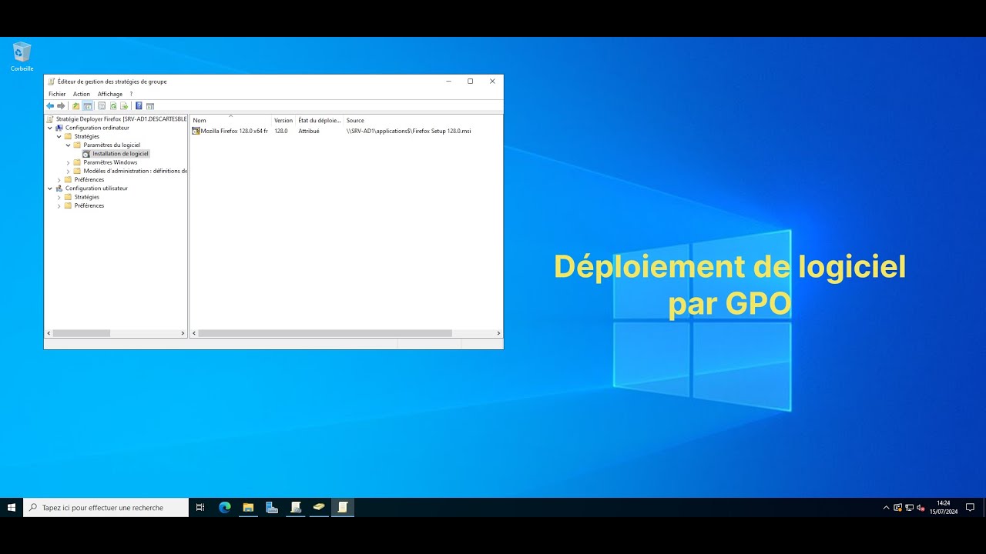The image size is (986, 554).
Task: Open the Action menu
Action: click(82, 94)
